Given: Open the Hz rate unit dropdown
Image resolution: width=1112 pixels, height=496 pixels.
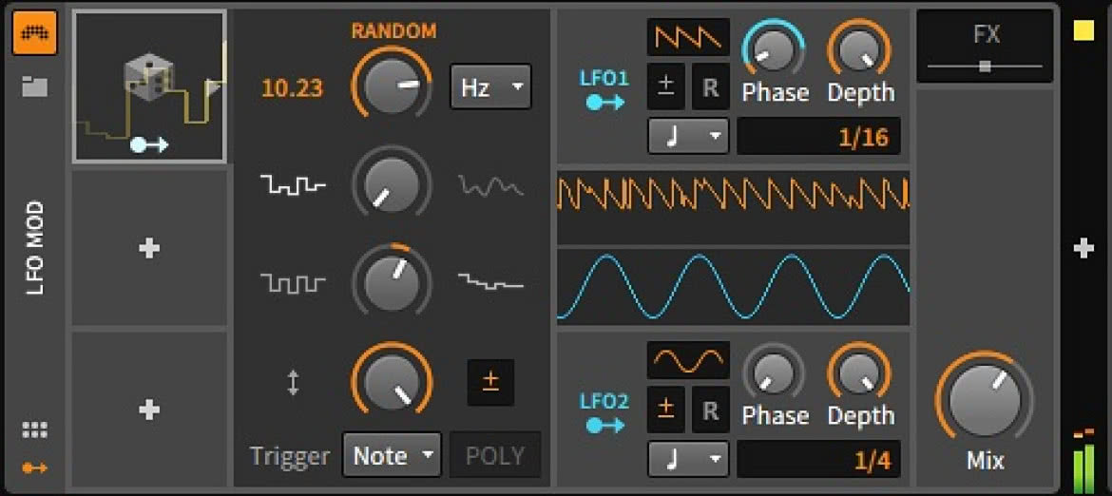Looking at the screenshot, I should pyautogui.click(x=490, y=87).
